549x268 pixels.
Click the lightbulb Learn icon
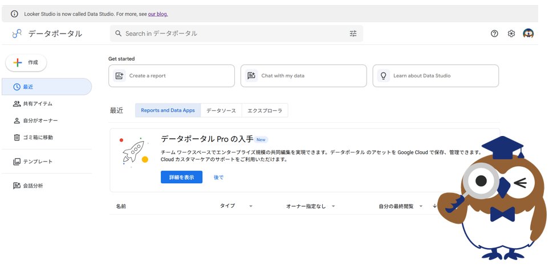[384, 76]
